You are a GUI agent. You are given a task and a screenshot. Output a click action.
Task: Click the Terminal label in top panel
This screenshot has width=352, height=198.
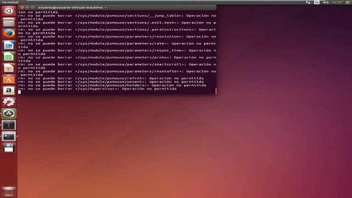pyautogui.click(x=10, y=2)
